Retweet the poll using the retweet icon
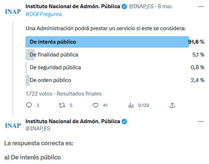Image resolution: width=209 pixels, height=164 pixels. [62, 105]
